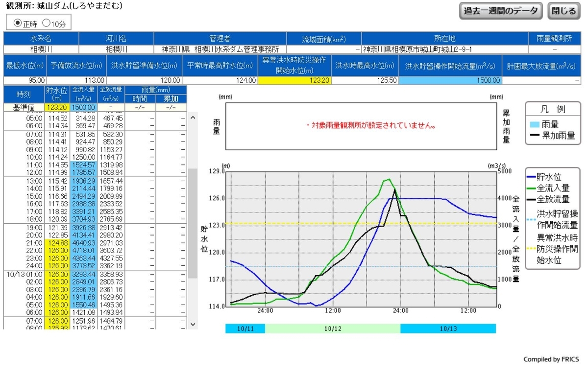Click the blue 貯水位 legend entry
Image resolution: width=588 pixels, height=376 pixels.
tap(544, 177)
